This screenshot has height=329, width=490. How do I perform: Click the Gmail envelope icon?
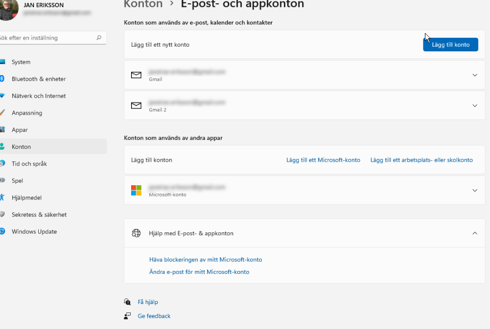[136, 75]
